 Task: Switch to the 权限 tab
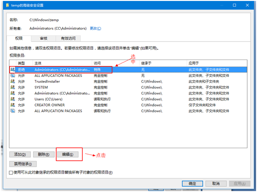pyautogui.click(x=19, y=38)
